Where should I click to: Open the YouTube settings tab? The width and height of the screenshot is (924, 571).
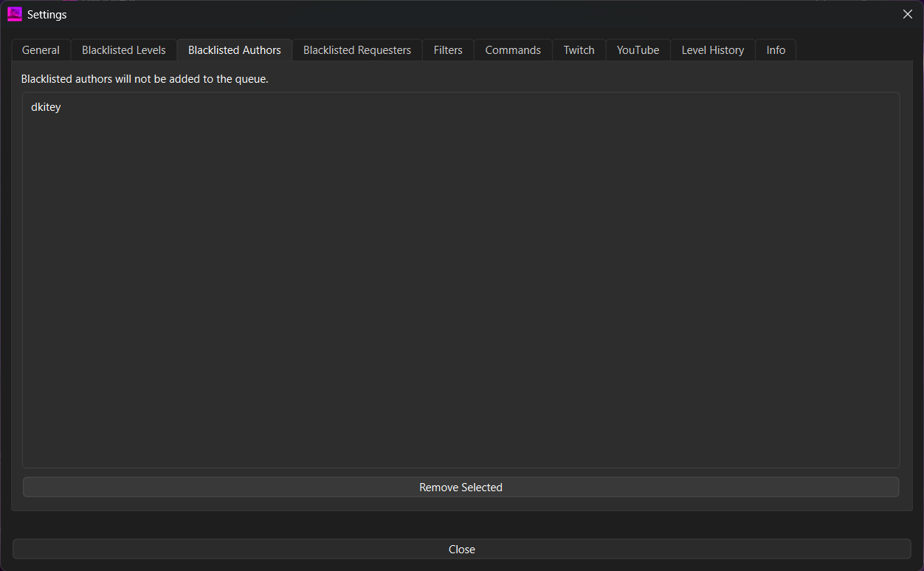(x=638, y=50)
